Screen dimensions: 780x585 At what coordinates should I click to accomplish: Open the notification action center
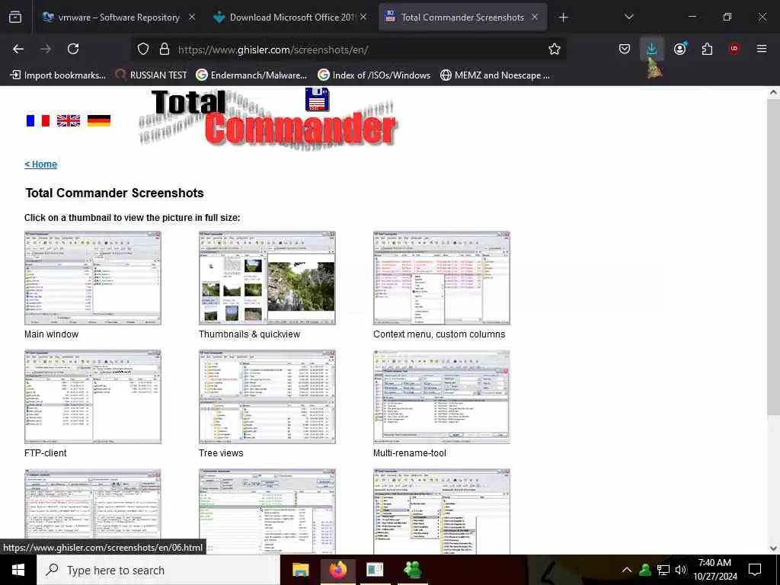tap(755, 570)
